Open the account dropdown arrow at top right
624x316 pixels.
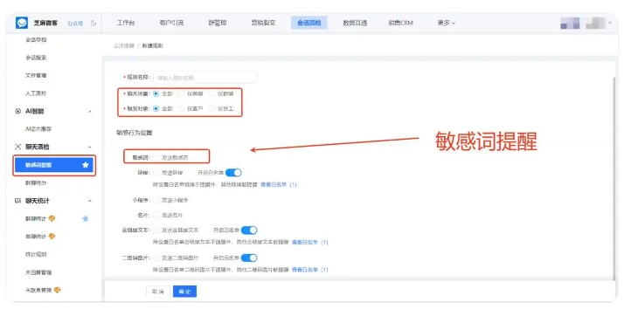pos(610,23)
